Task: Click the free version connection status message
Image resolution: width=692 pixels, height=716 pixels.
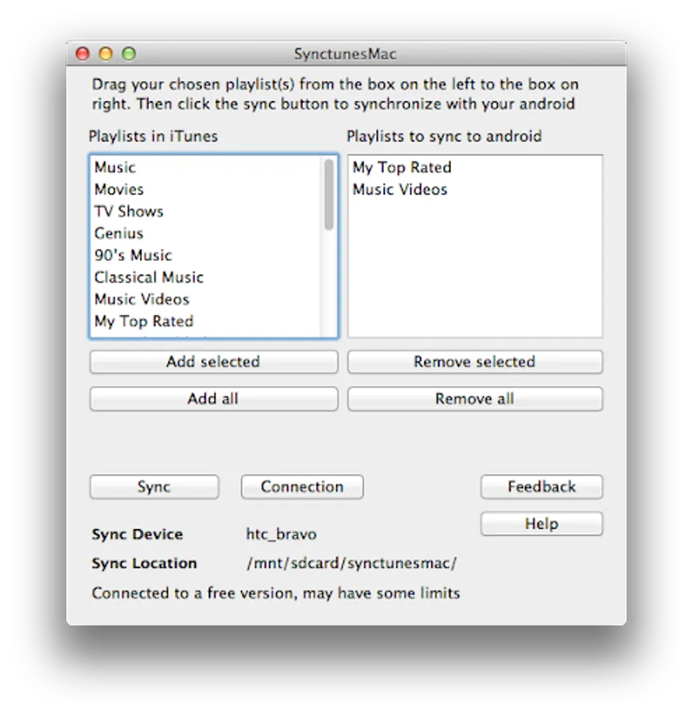Action: tap(276, 593)
